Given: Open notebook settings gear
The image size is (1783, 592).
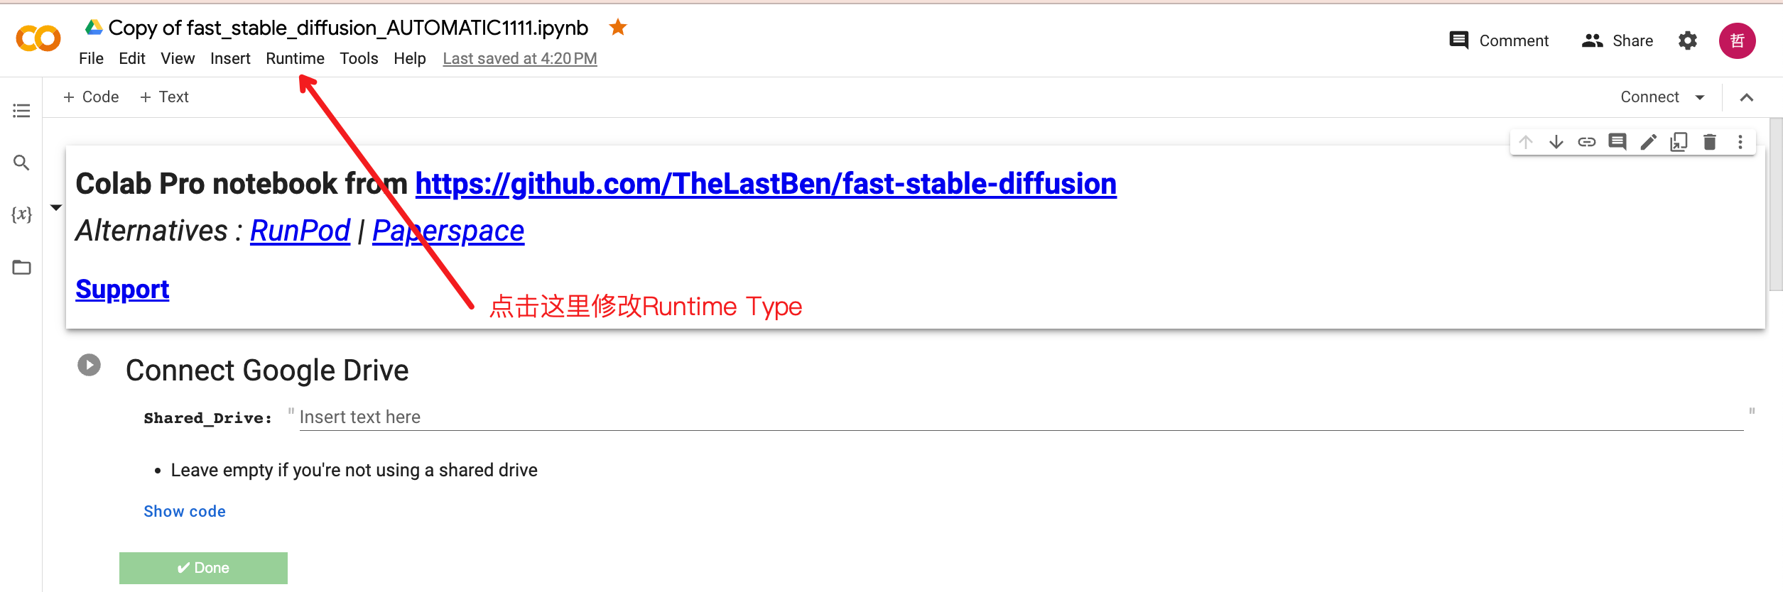Looking at the screenshot, I should (1689, 40).
